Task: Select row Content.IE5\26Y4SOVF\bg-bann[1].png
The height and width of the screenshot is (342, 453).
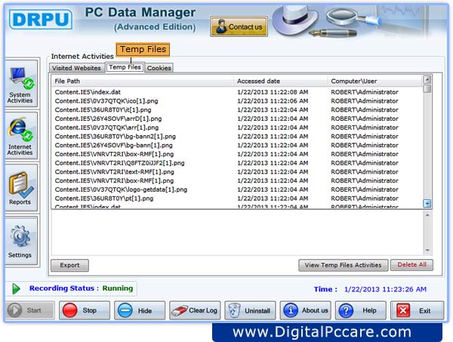Action: tap(237, 145)
